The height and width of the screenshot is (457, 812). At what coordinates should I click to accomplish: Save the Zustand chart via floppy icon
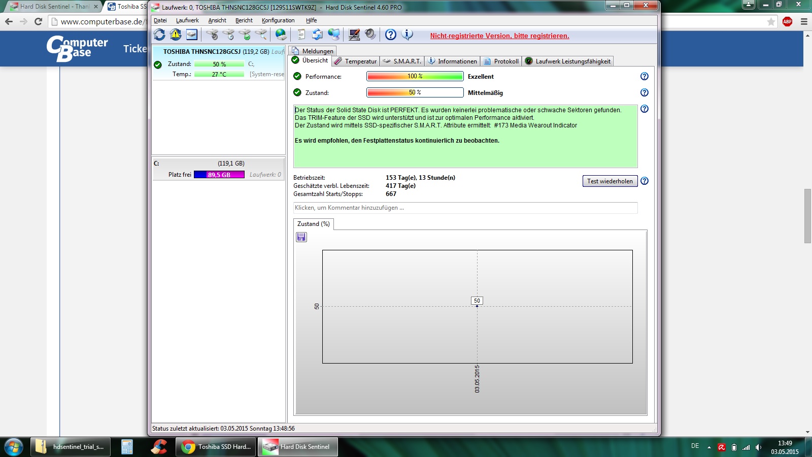tap(301, 237)
